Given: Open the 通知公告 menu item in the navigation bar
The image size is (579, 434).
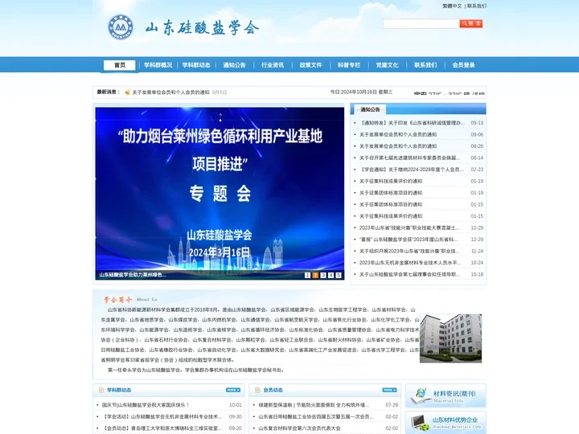Looking at the screenshot, I should [234, 65].
